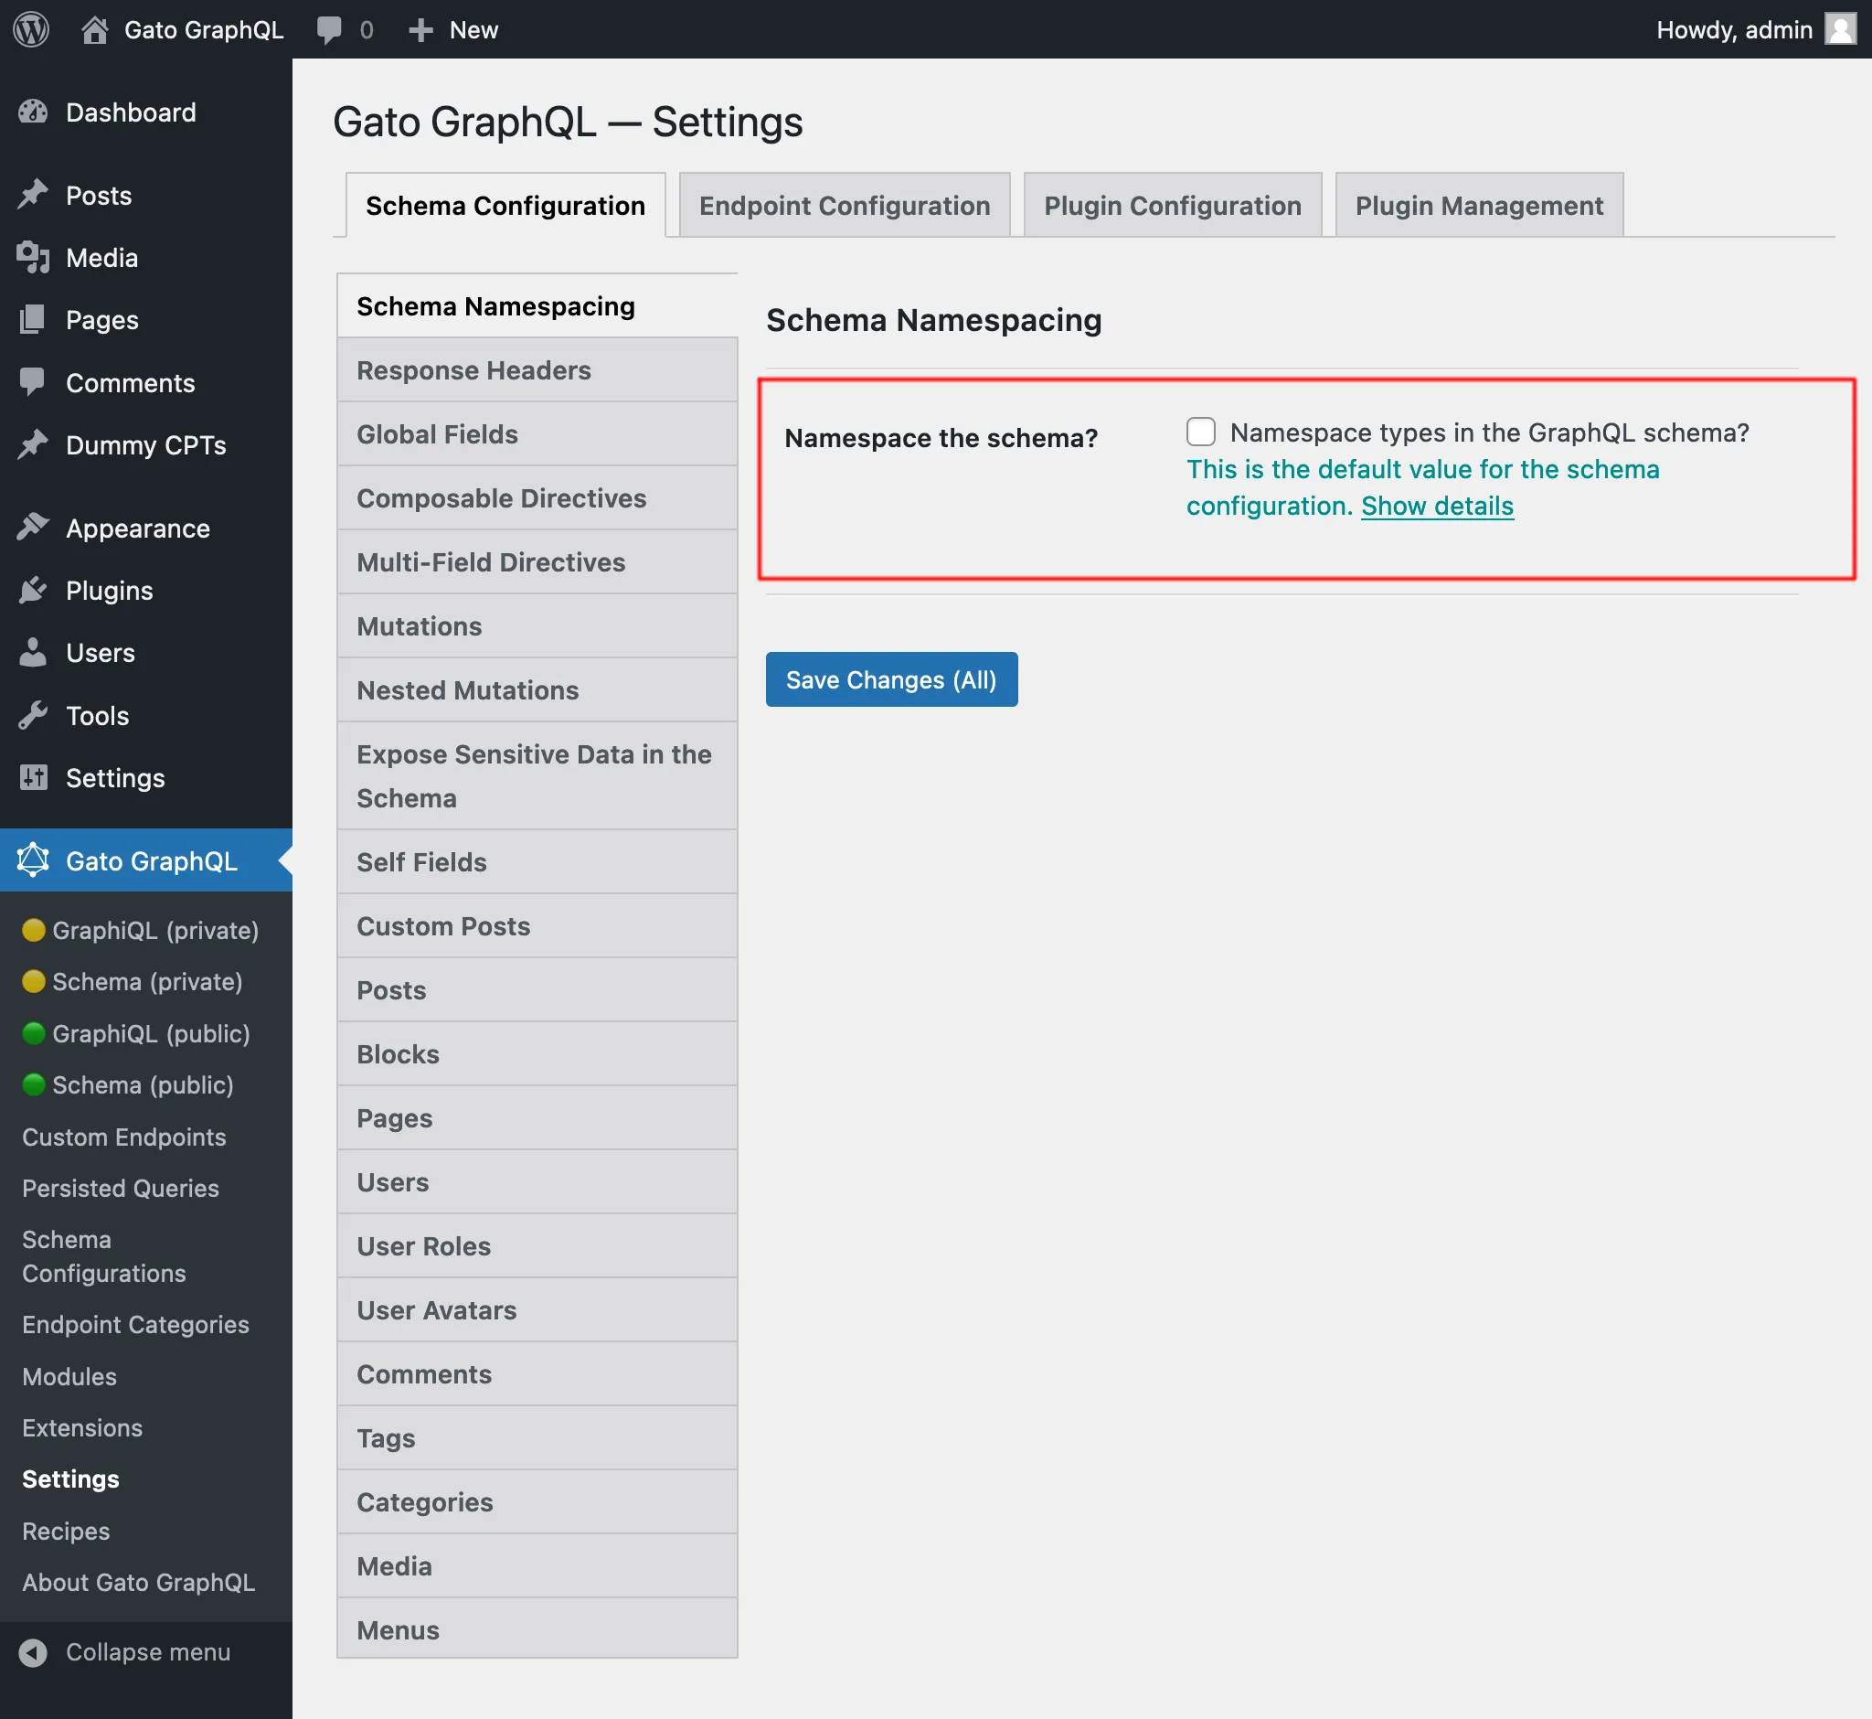Enable Namespace types in GraphQL schema checkbox
1872x1719 pixels.
[x=1200, y=432]
